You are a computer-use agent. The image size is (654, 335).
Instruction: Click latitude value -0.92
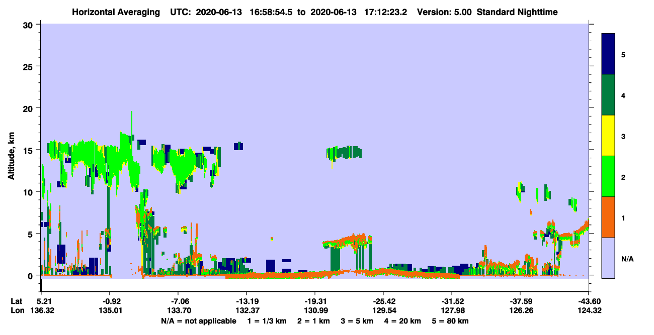point(109,301)
